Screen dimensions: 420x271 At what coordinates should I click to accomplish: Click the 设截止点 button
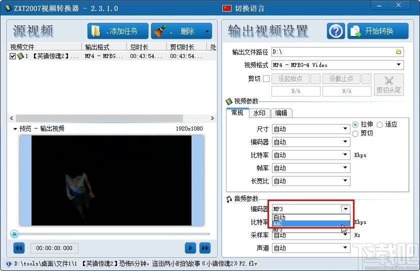(341, 78)
